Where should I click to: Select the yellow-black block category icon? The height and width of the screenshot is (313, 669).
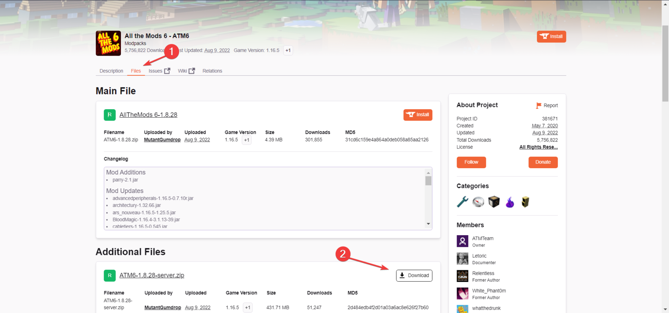pyautogui.click(x=525, y=202)
